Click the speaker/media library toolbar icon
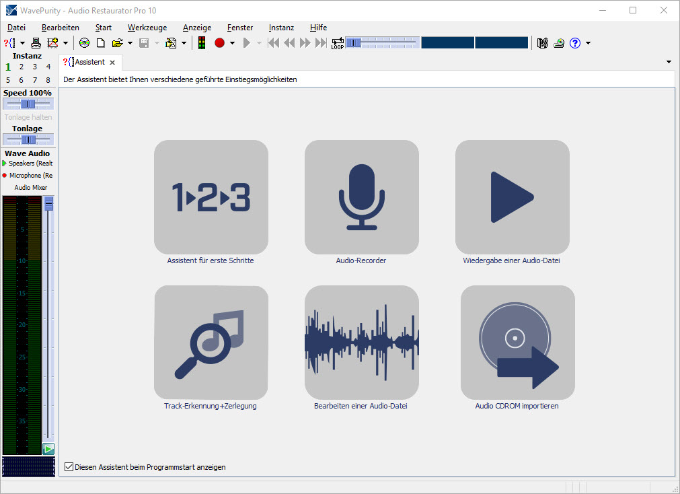The height and width of the screenshot is (494, 680). click(543, 43)
